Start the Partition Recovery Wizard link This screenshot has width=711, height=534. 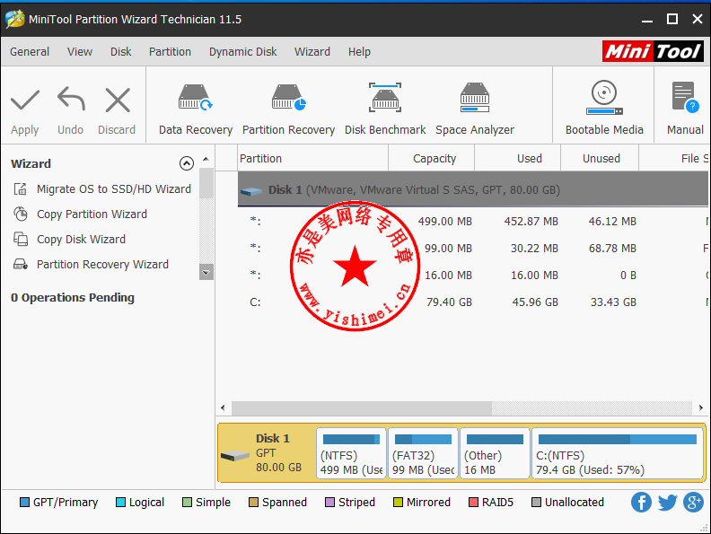(x=102, y=264)
